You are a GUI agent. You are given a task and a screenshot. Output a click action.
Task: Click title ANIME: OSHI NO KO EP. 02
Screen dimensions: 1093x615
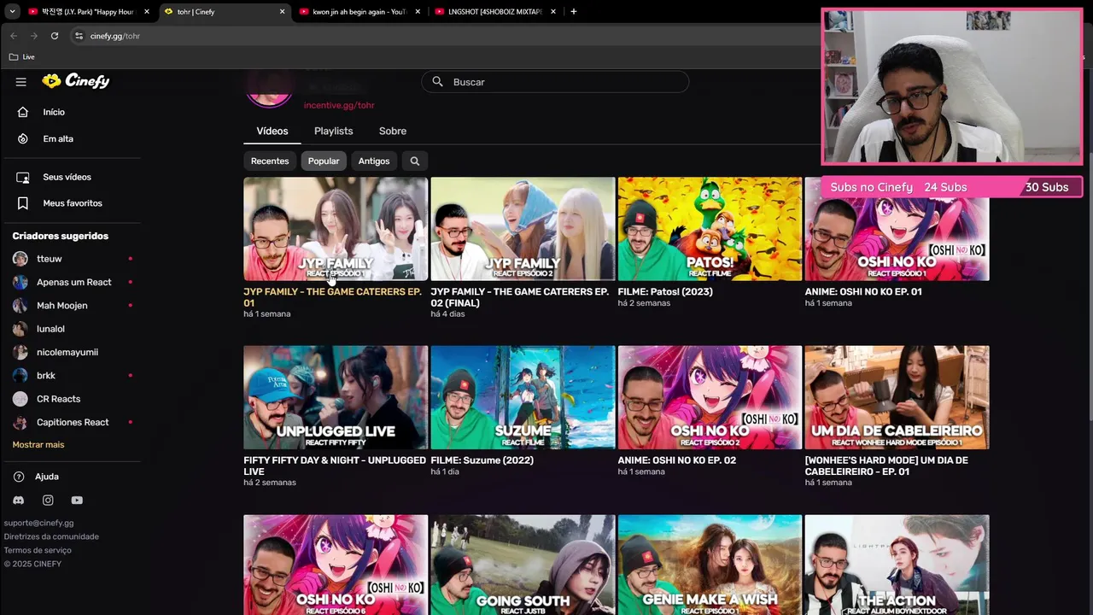click(676, 460)
